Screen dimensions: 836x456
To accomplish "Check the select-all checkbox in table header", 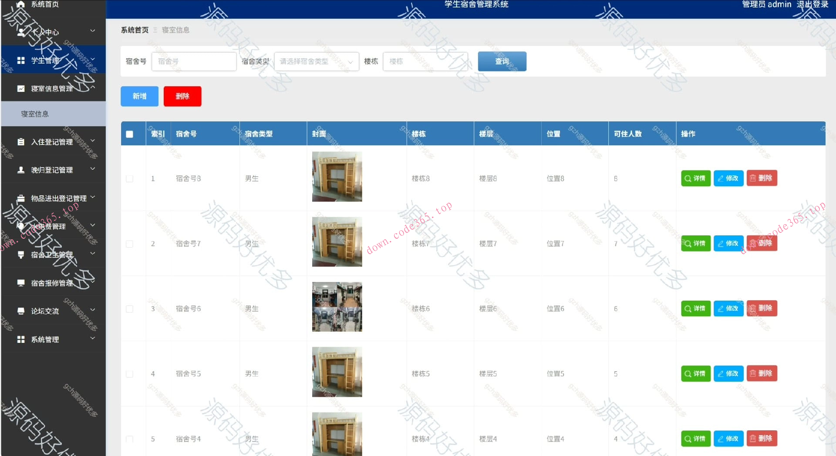I will [129, 134].
